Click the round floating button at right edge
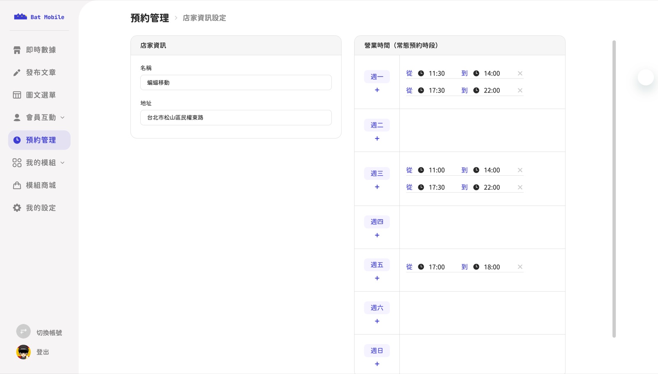658x374 pixels. pyautogui.click(x=646, y=77)
